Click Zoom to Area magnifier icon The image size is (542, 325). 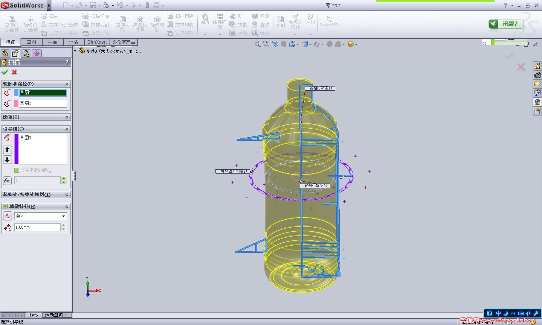(x=266, y=44)
